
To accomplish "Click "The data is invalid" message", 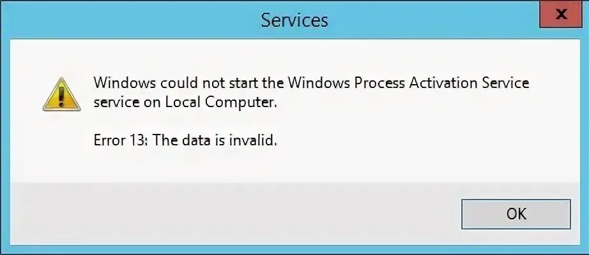I will [216, 141].
